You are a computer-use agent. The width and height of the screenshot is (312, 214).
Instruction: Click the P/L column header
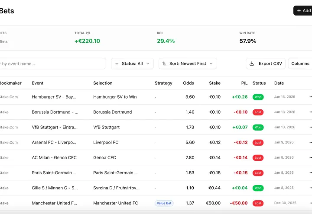click(x=244, y=83)
